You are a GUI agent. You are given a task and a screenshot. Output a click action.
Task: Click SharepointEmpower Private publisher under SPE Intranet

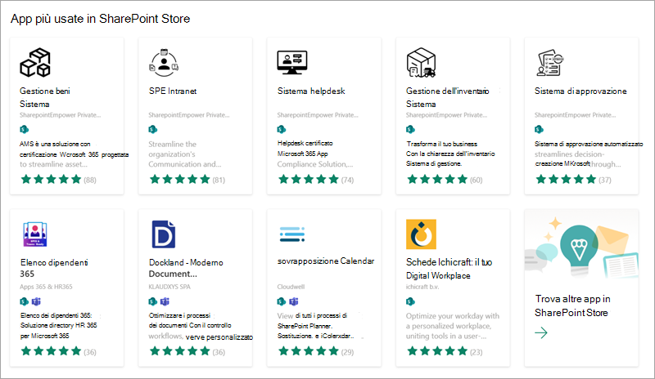pos(189,115)
